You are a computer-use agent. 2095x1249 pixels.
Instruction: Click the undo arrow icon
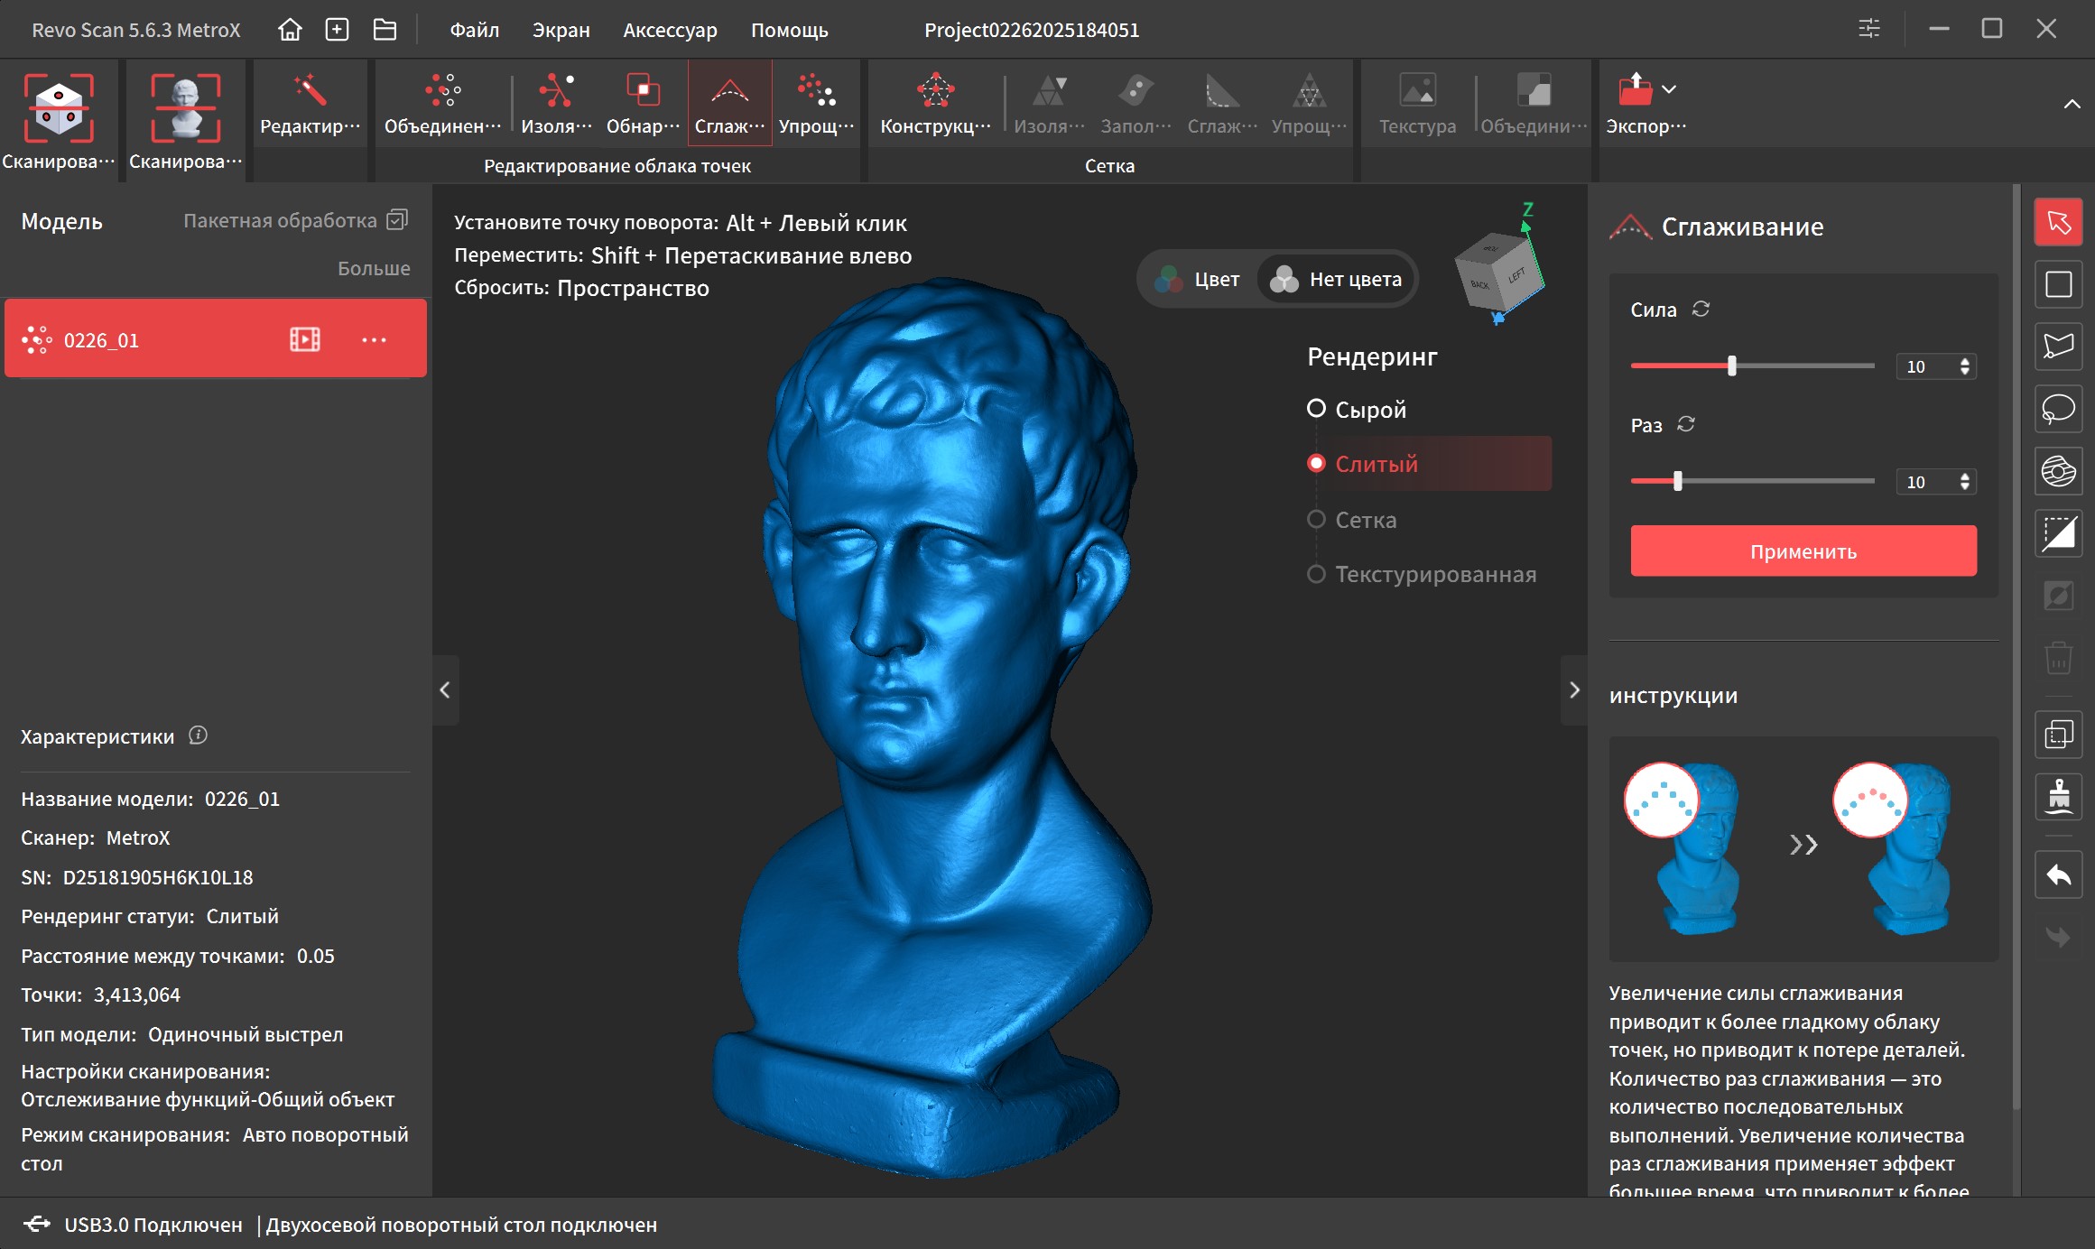pyautogui.click(x=2058, y=874)
